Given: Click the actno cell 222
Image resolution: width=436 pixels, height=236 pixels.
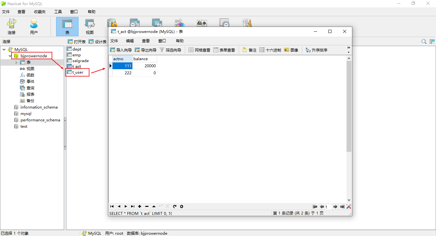Looking at the screenshot, I should coord(122,73).
